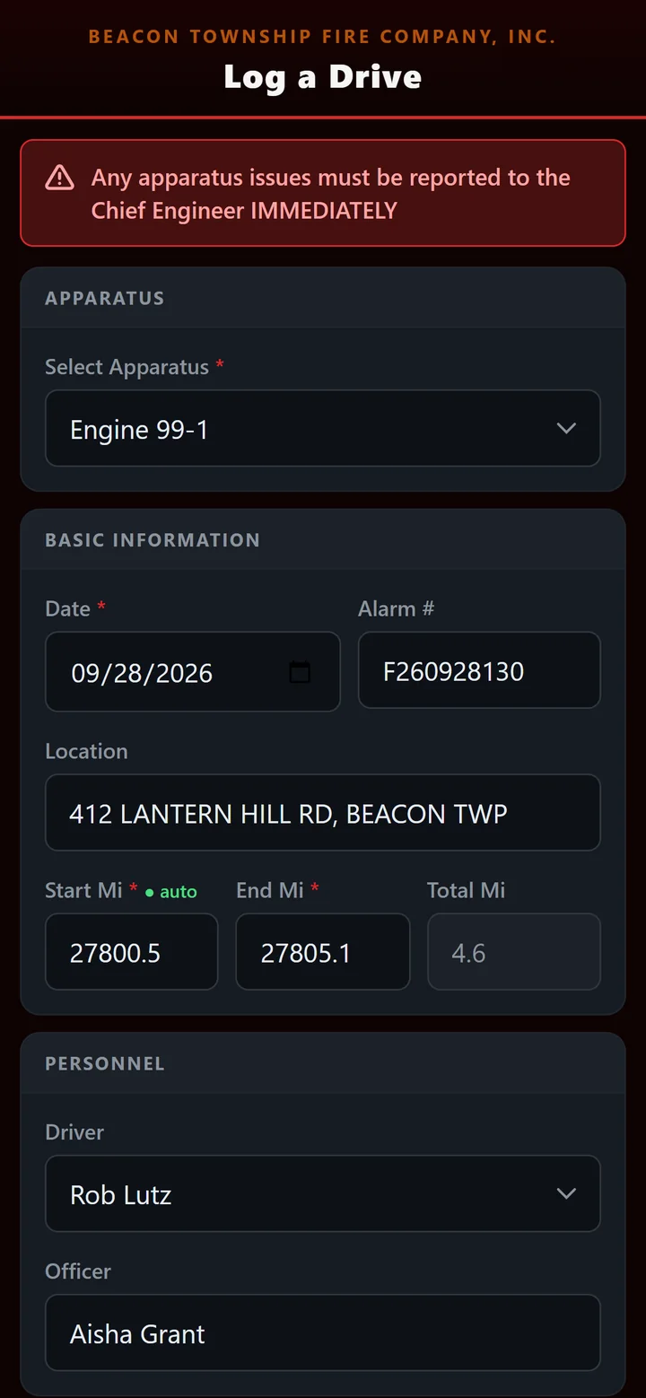The width and height of the screenshot is (646, 1398).
Task: Click the Alarm # label
Action: point(396,608)
